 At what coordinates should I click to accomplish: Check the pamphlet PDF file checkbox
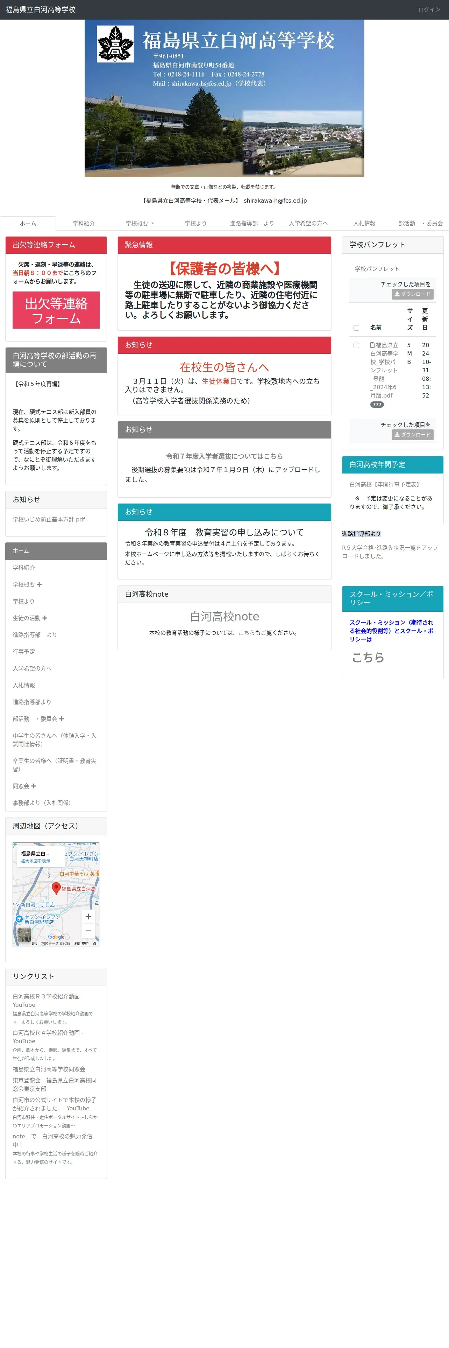(x=356, y=345)
